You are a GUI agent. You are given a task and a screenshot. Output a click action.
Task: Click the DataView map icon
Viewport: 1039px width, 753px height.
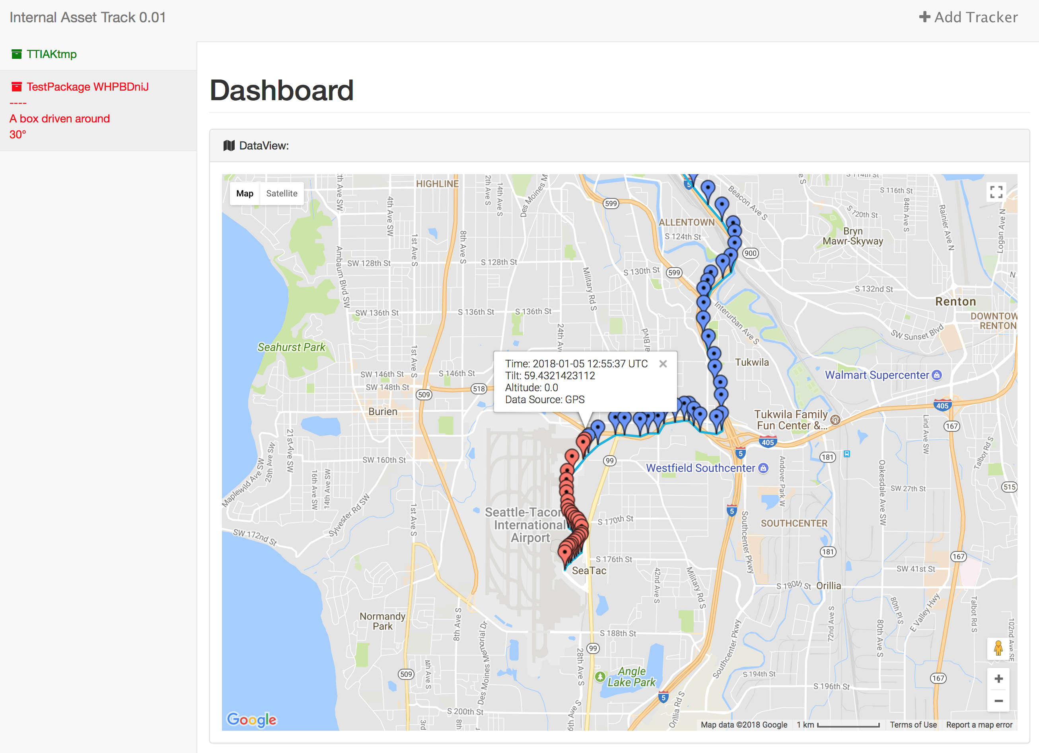pos(229,146)
